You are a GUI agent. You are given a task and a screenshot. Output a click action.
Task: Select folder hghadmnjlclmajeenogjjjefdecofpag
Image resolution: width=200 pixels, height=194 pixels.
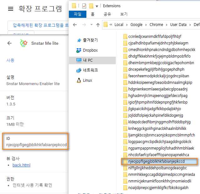(x=155, y=96)
